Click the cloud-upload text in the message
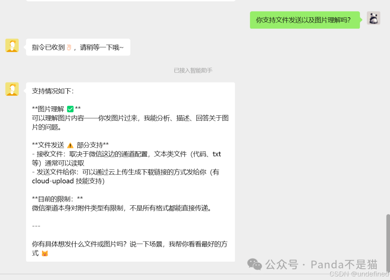This screenshot has width=390, height=280. (51, 181)
